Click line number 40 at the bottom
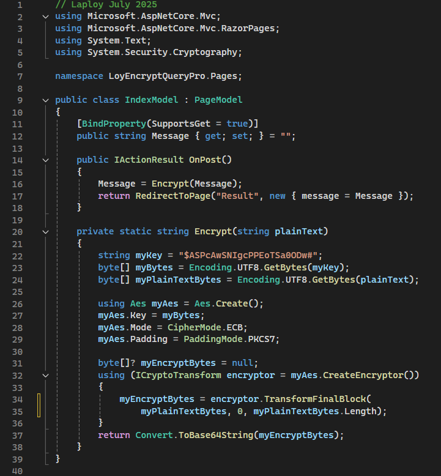Viewport: 441px width, 476px height. (x=17, y=471)
